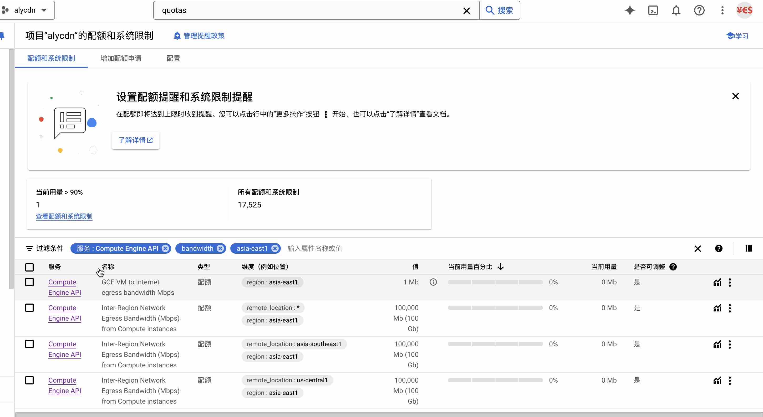The width and height of the screenshot is (763, 417).
Task: Open column display options icon
Action: point(749,248)
